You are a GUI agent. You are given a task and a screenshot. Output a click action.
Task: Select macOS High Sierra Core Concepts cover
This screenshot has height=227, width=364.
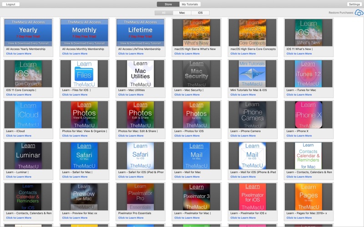click(x=253, y=33)
